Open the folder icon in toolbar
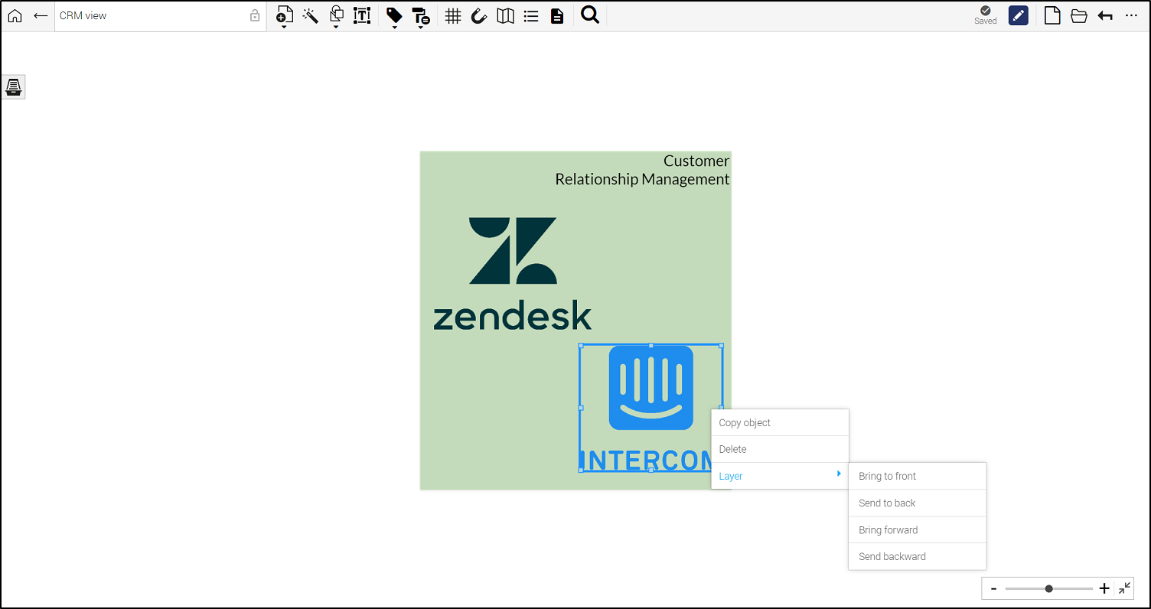The width and height of the screenshot is (1151, 609). click(x=1079, y=15)
